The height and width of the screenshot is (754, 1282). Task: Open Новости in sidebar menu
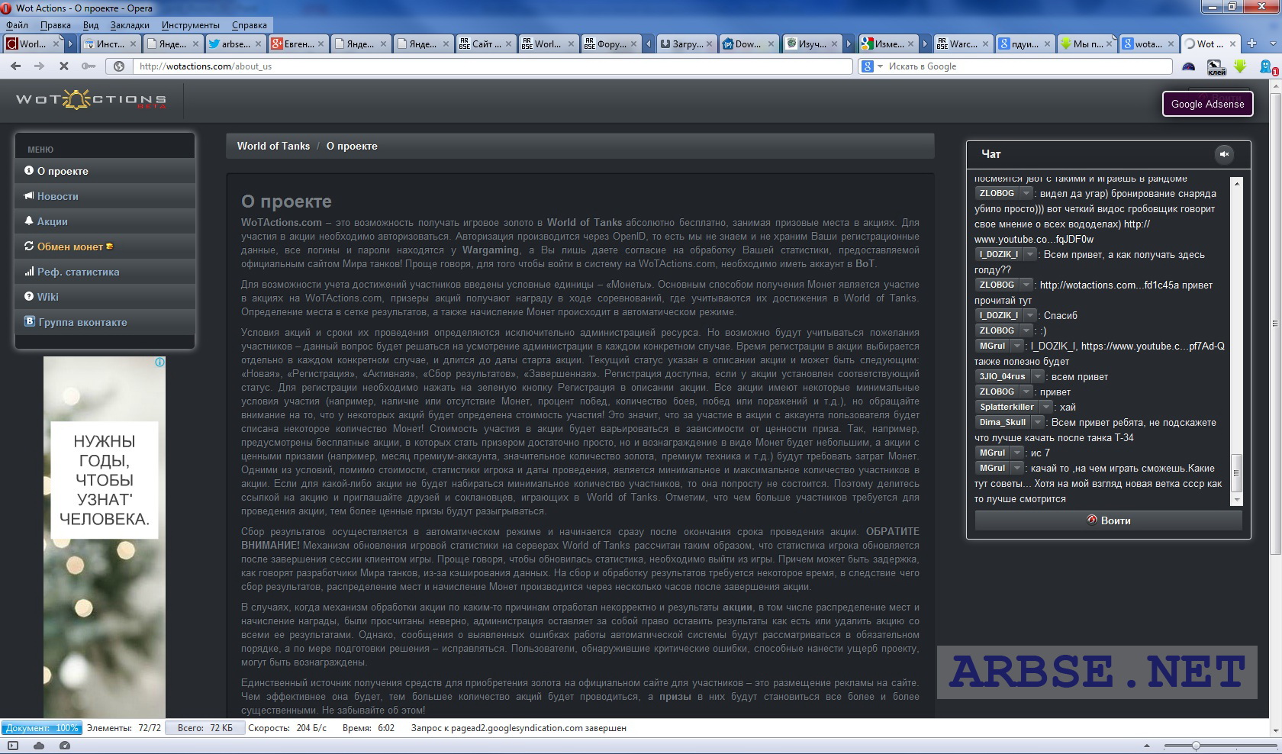click(105, 196)
